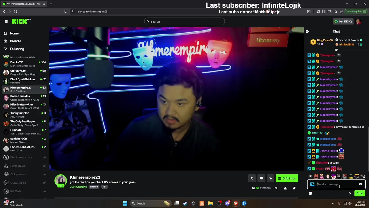The image size is (369, 208).
Task: Open offline channel Ohkayveee
Action: 25,174
